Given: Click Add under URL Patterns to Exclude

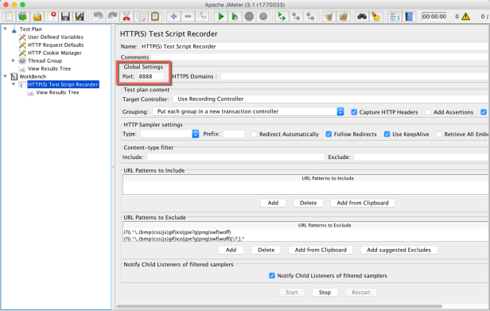Looking at the screenshot, I should coord(231,250).
